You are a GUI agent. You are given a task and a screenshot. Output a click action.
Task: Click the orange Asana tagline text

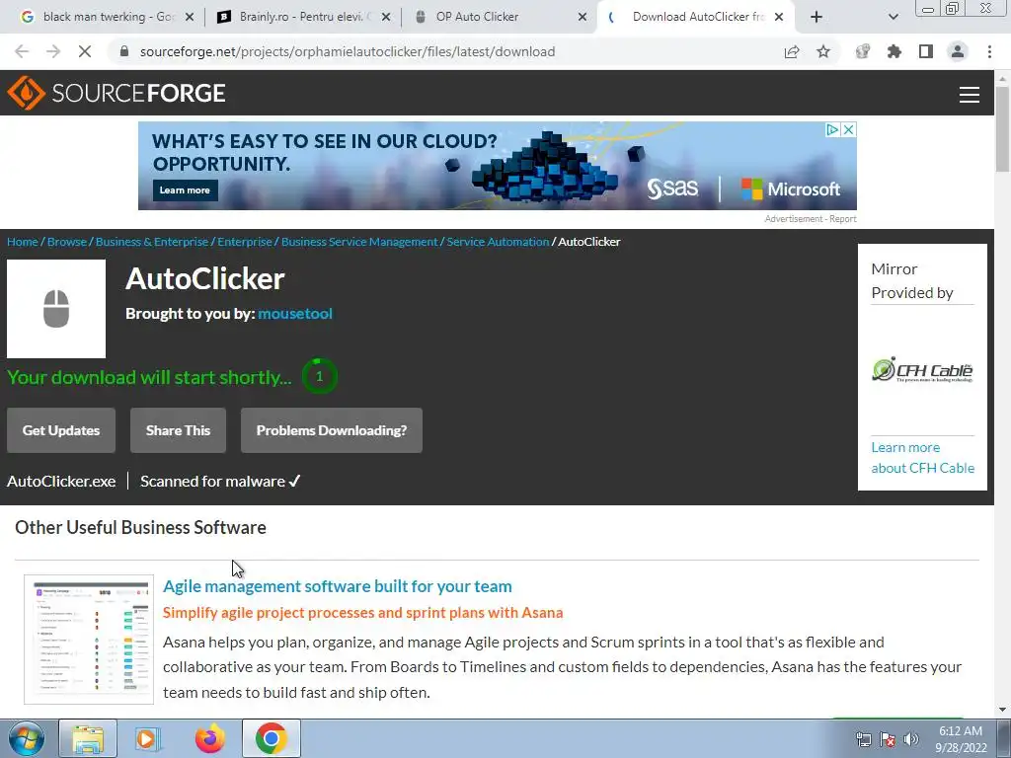[363, 612]
